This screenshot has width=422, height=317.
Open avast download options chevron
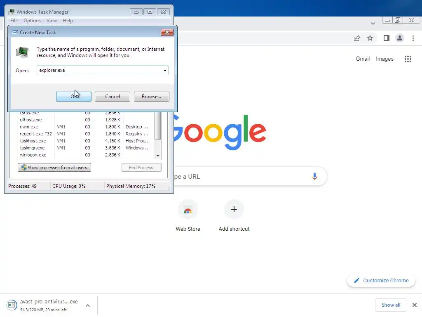[x=88, y=305]
